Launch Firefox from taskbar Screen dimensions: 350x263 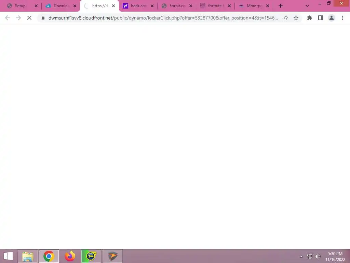[70, 256]
